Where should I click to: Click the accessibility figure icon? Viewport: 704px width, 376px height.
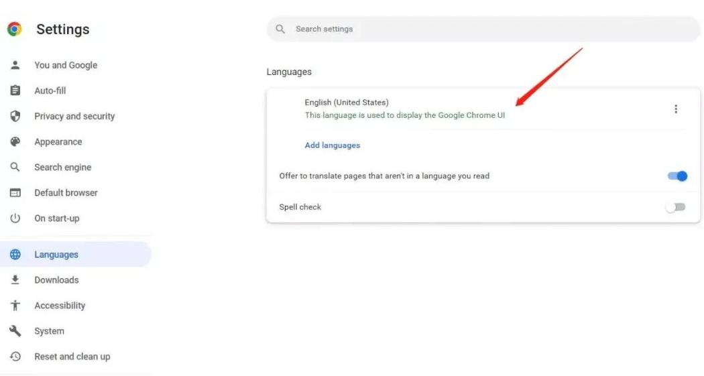15,306
